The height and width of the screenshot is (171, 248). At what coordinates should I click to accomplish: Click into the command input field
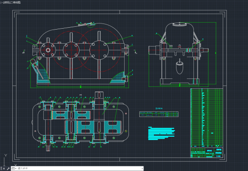(x=79, y=169)
